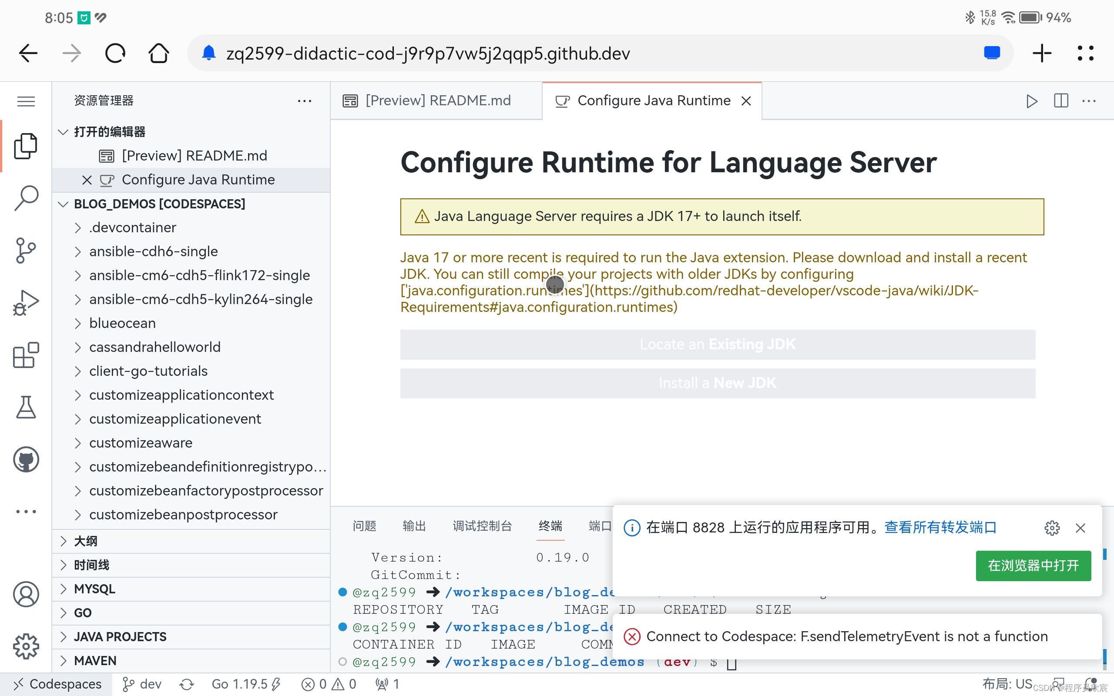Viewport: 1114px width, 696px height.
Task: Open the Explorer files view
Action: 26,147
